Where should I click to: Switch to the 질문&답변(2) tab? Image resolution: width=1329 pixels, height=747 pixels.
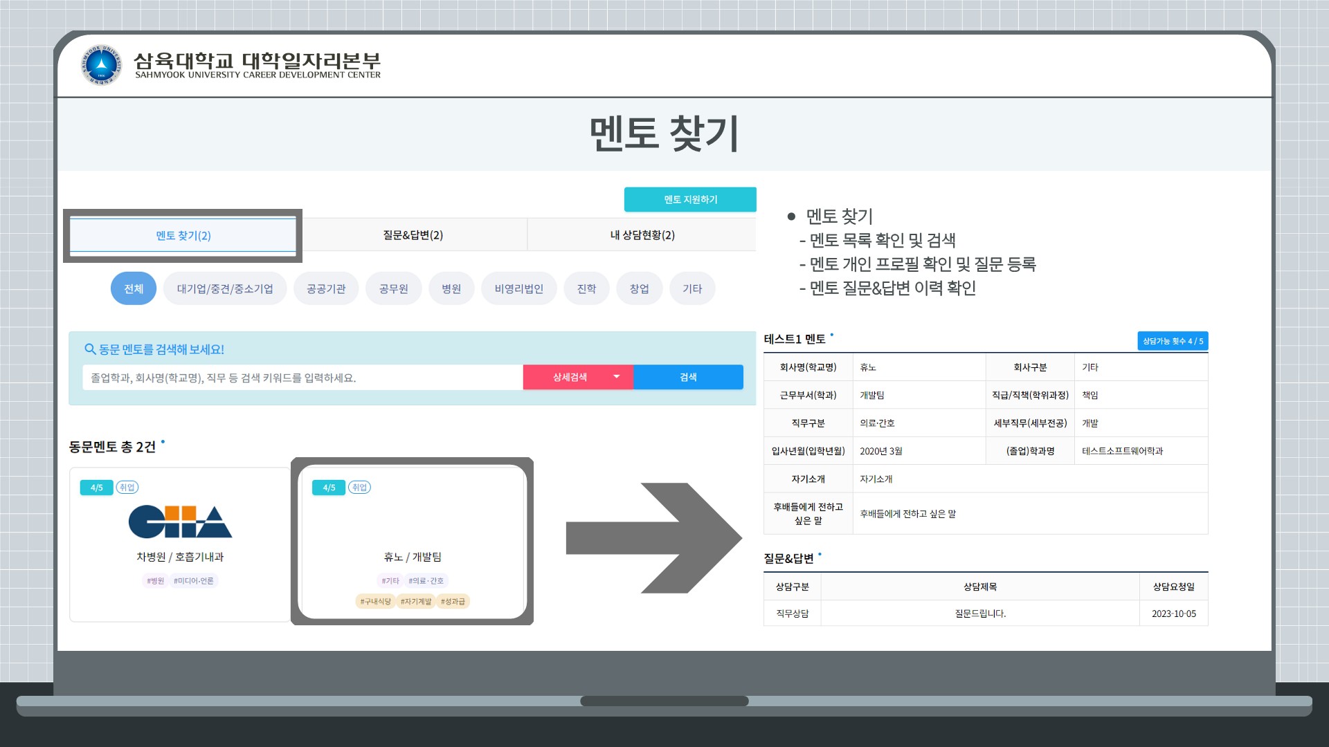(x=413, y=235)
